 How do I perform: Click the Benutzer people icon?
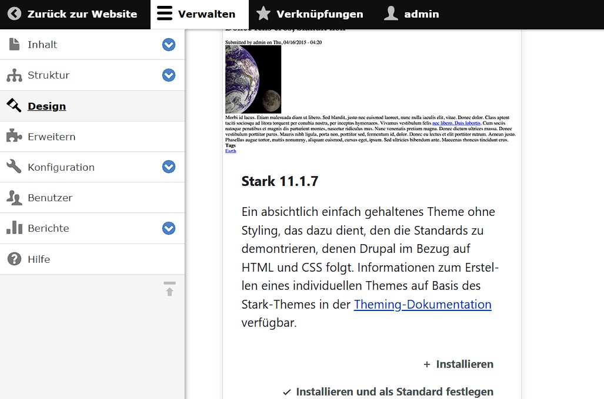pos(14,198)
